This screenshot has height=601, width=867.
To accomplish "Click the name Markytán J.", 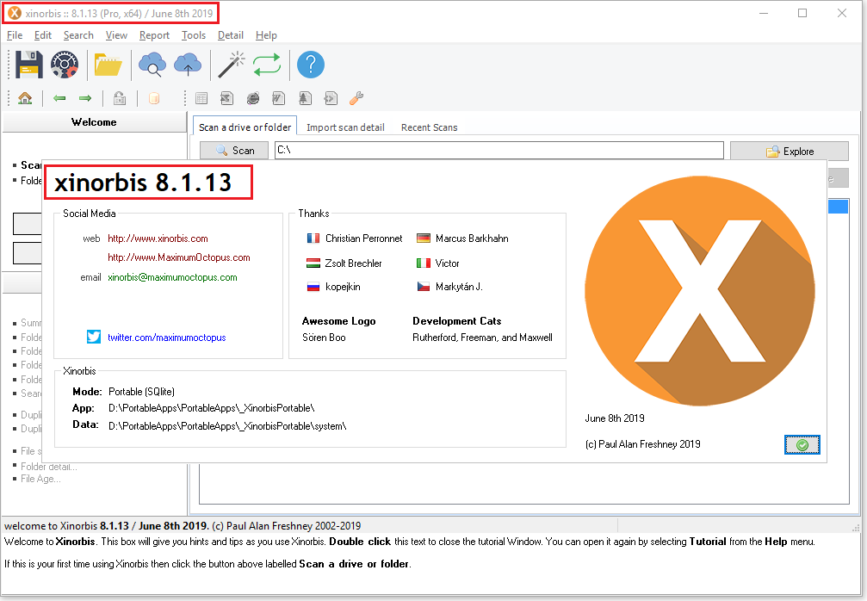I will click(459, 287).
